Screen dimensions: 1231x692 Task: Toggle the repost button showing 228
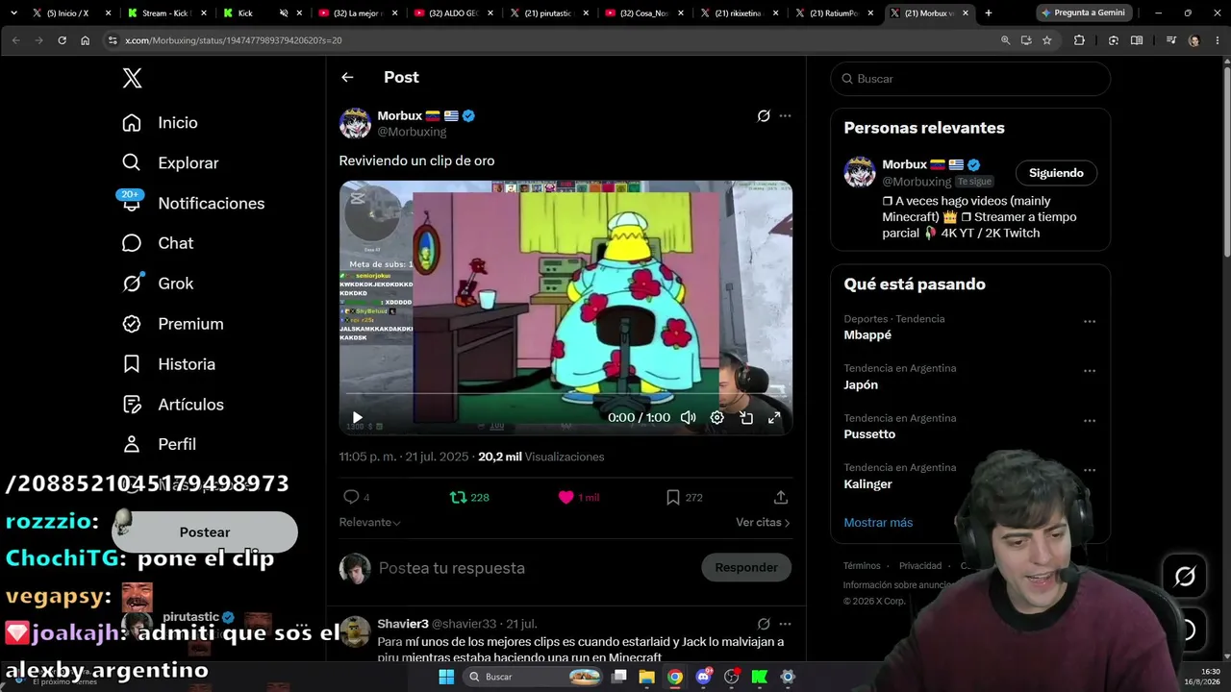469,498
